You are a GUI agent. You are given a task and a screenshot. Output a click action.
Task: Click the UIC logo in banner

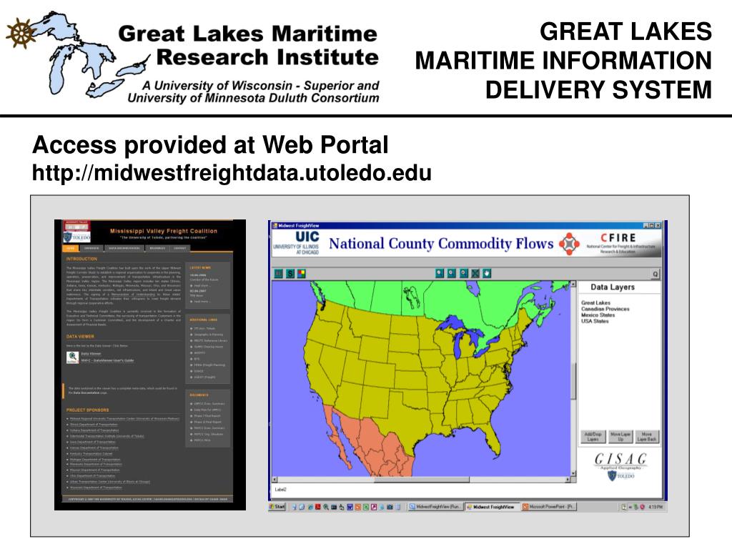[296, 242]
